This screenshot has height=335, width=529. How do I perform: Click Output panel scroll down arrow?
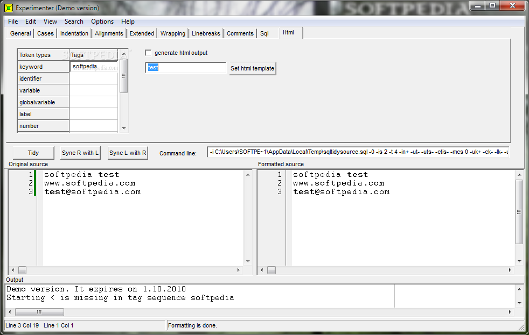(x=519, y=303)
